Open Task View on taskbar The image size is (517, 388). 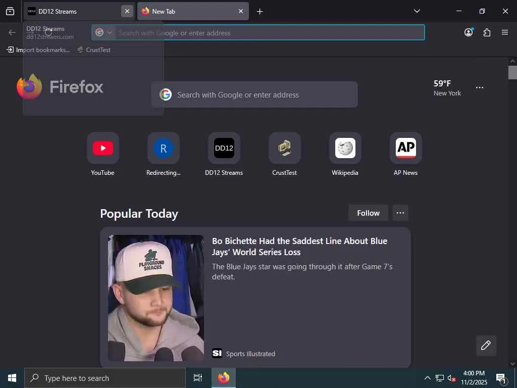point(198,378)
